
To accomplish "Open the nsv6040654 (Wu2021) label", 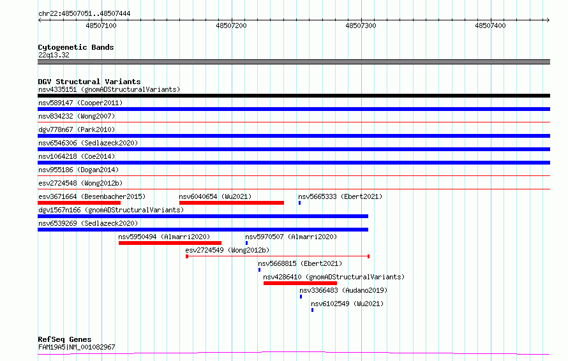I will (x=215, y=196).
